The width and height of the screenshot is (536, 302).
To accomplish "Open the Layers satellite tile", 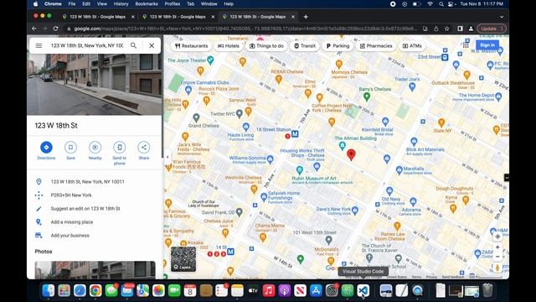I will [183, 259].
